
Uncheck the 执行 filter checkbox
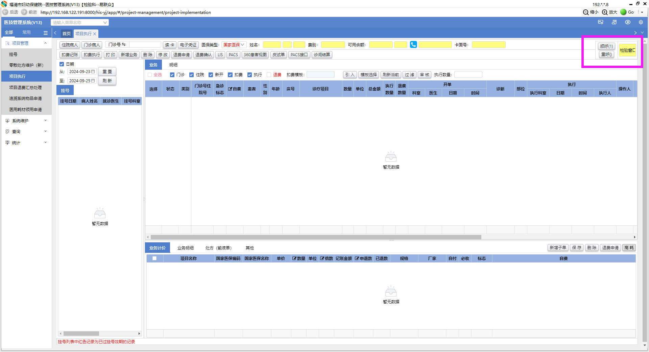[x=250, y=75]
